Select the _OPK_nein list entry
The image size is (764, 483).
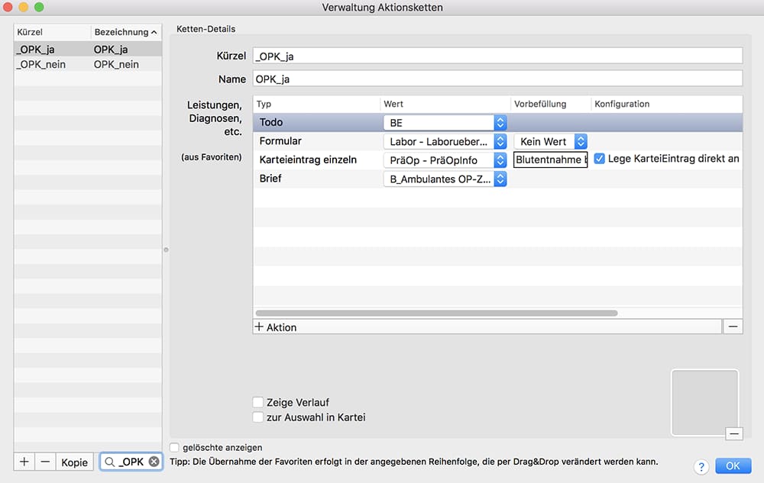[88, 64]
